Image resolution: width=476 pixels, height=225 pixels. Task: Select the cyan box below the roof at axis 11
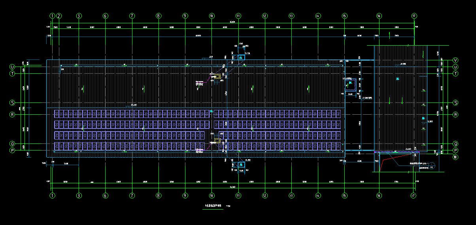[x=241, y=165]
